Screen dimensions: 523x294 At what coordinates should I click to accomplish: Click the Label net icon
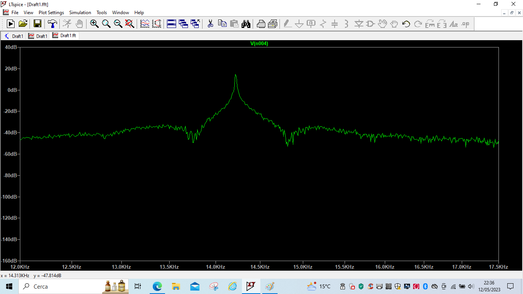[311, 24]
